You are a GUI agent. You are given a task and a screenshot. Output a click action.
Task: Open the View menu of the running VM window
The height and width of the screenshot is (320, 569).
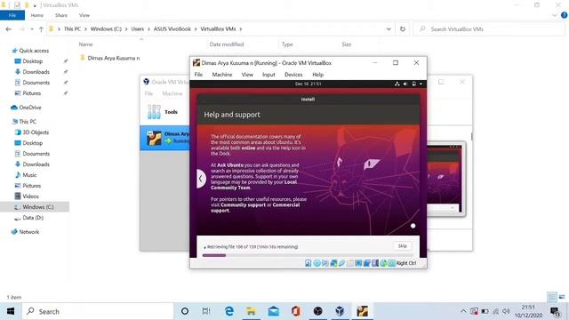coord(247,75)
